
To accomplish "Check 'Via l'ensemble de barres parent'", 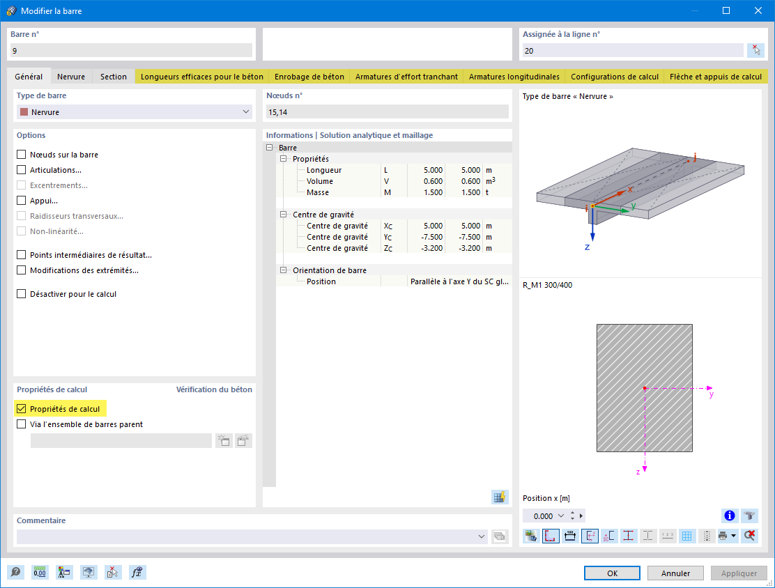I will [21, 424].
